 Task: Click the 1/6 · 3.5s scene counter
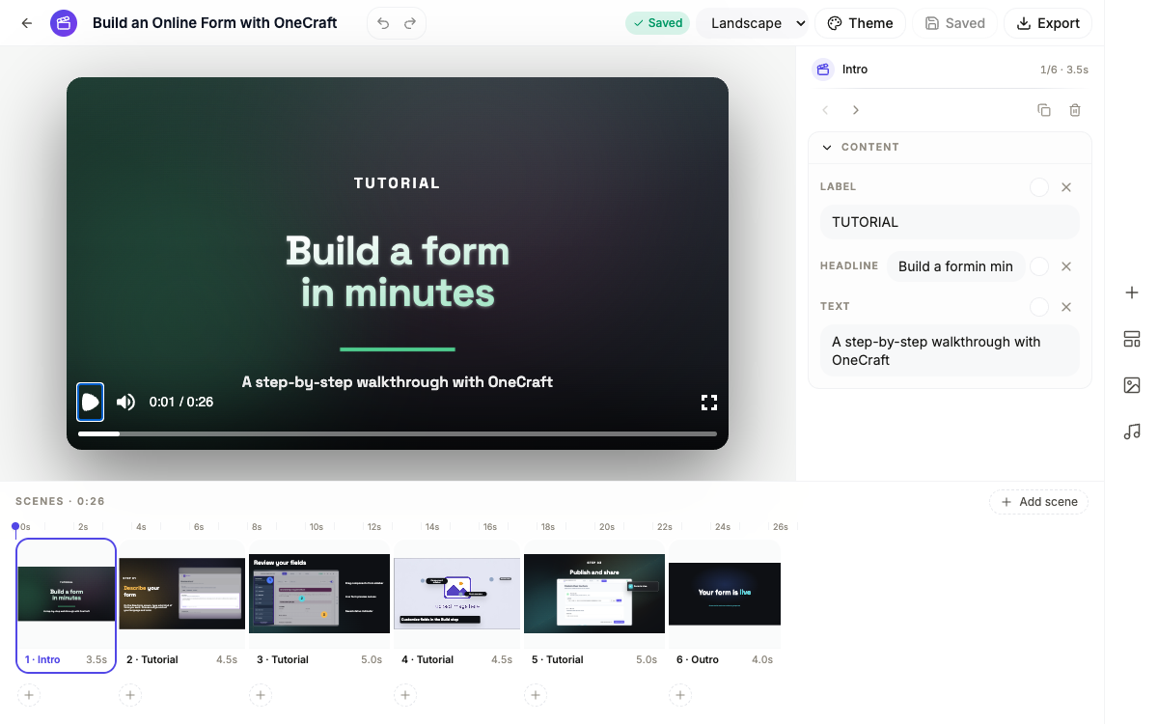click(x=1064, y=70)
